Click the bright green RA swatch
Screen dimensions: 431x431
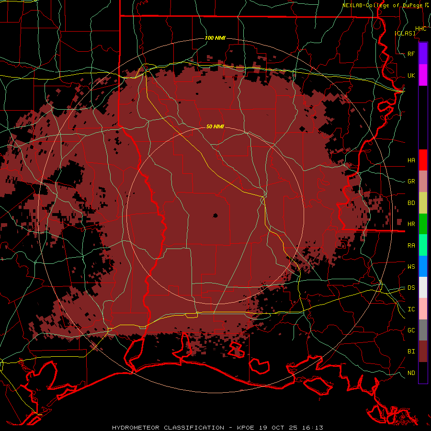pos(423,245)
